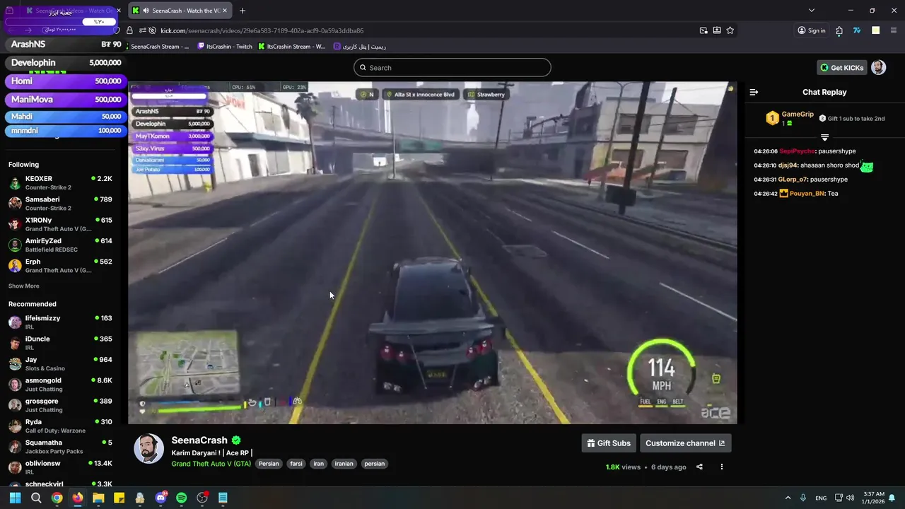This screenshot has height=509, width=905.
Task: Select the SeenaCrash - Watch the VOD tab
Action: 181,11
